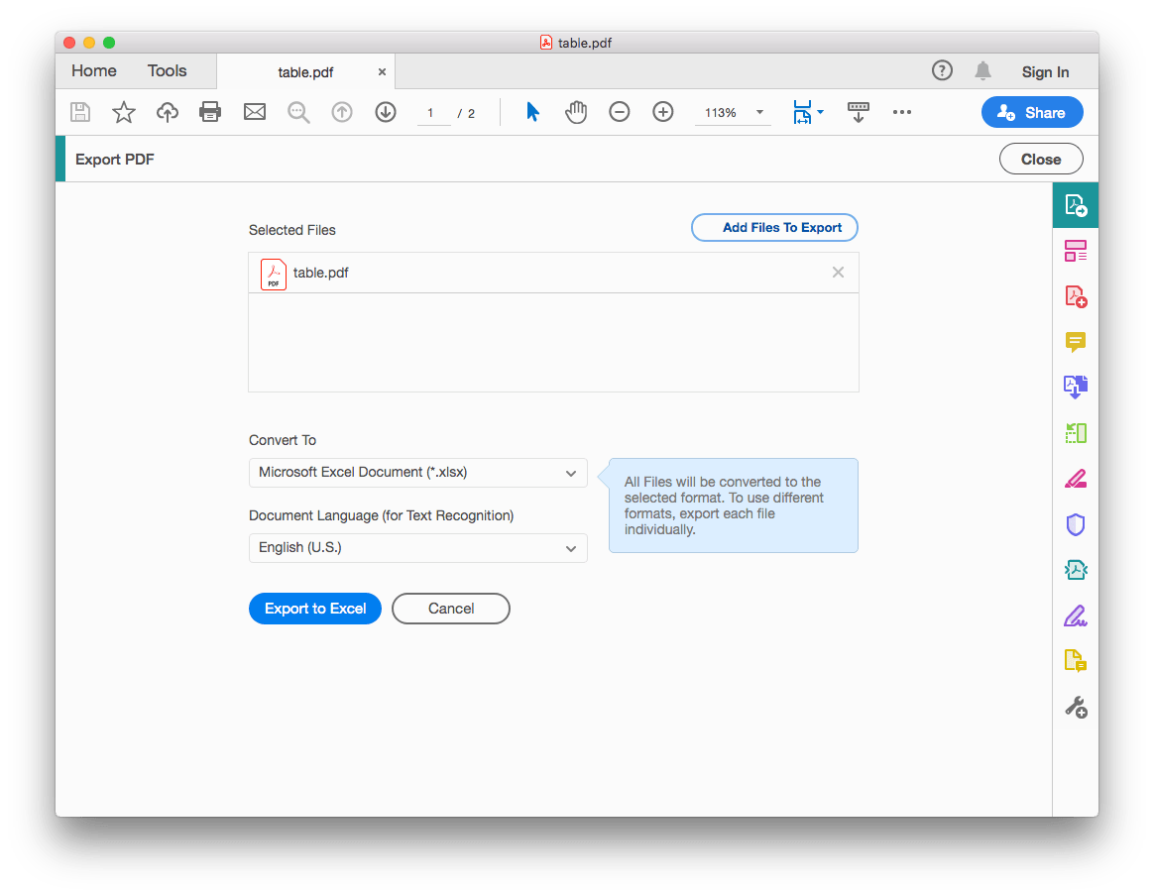Open the Help question mark

[942, 70]
